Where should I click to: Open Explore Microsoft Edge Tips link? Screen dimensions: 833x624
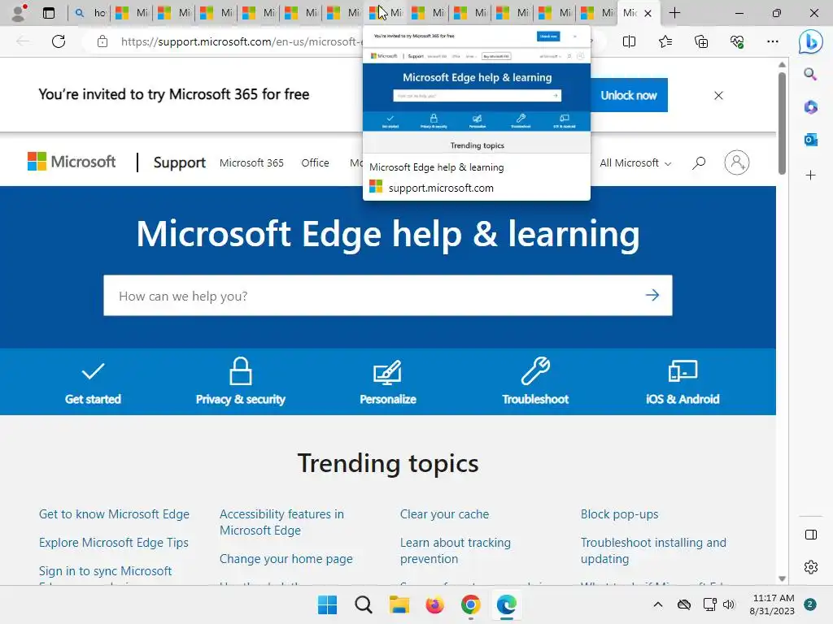[113, 543]
